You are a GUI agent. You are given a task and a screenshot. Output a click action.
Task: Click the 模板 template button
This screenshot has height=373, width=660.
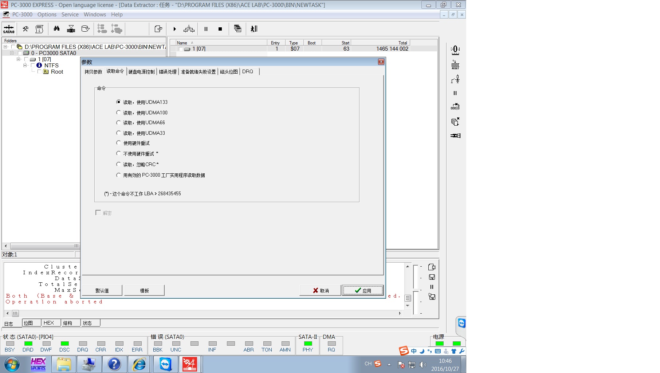pyautogui.click(x=144, y=290)
